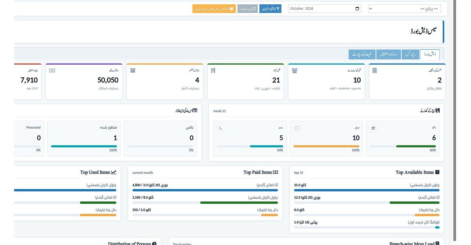Click lunch progress bar showing 100%
The height and width of the screenshot is (245, 471).
[x=327, y=146]
